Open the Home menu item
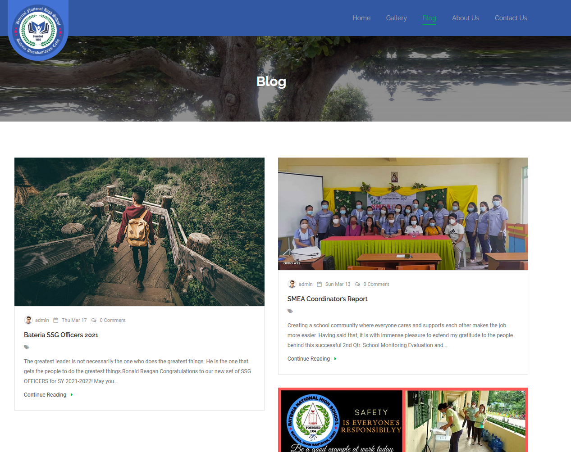Image resolution: width=571 pixels, height=452 pixels. [x=361, y=18]
